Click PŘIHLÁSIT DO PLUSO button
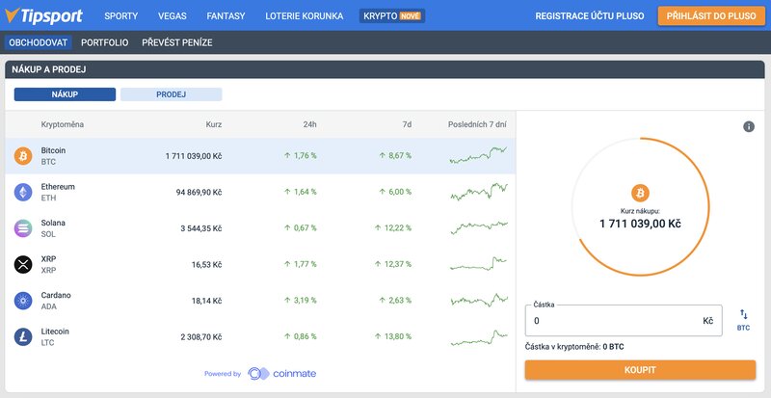 (711, 15)
